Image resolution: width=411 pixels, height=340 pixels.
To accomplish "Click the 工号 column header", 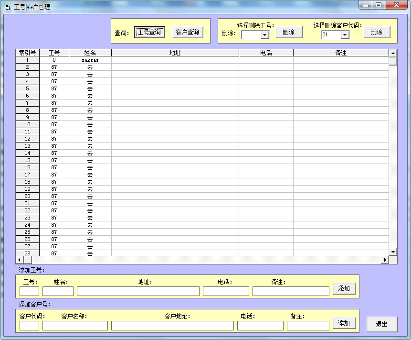I will click(x=54, y=53).
